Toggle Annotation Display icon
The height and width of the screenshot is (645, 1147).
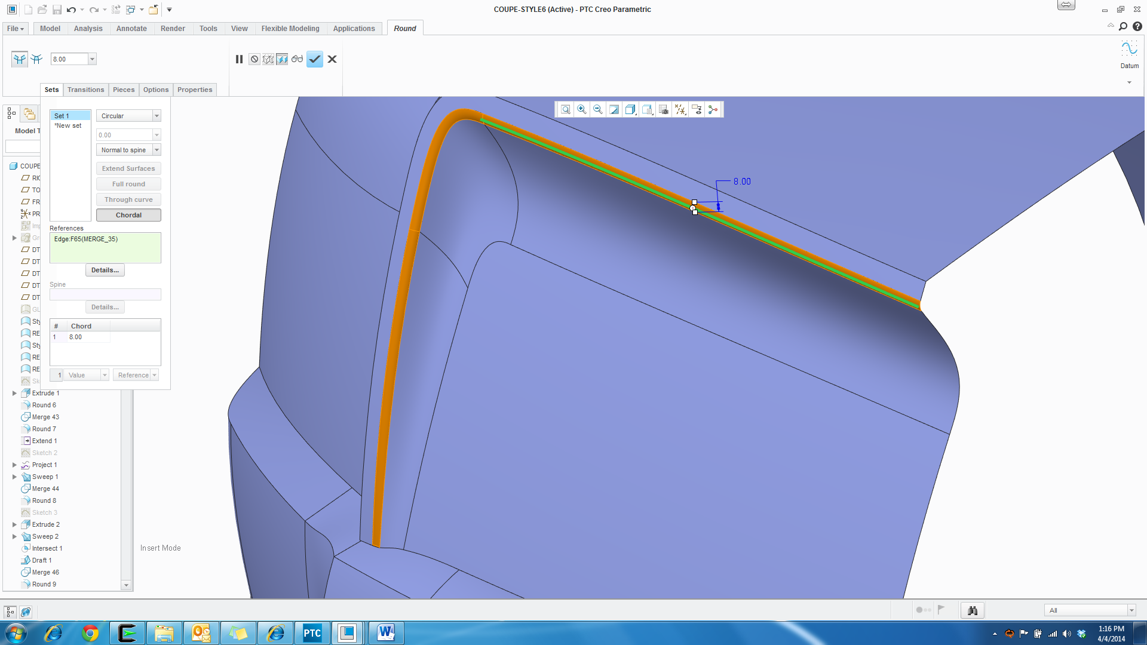697,109
